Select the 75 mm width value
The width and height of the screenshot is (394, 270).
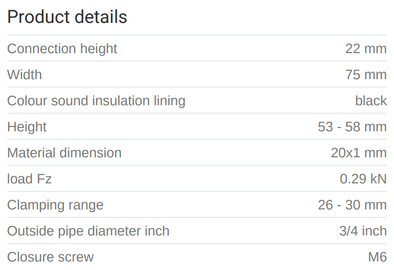[366, 75]
